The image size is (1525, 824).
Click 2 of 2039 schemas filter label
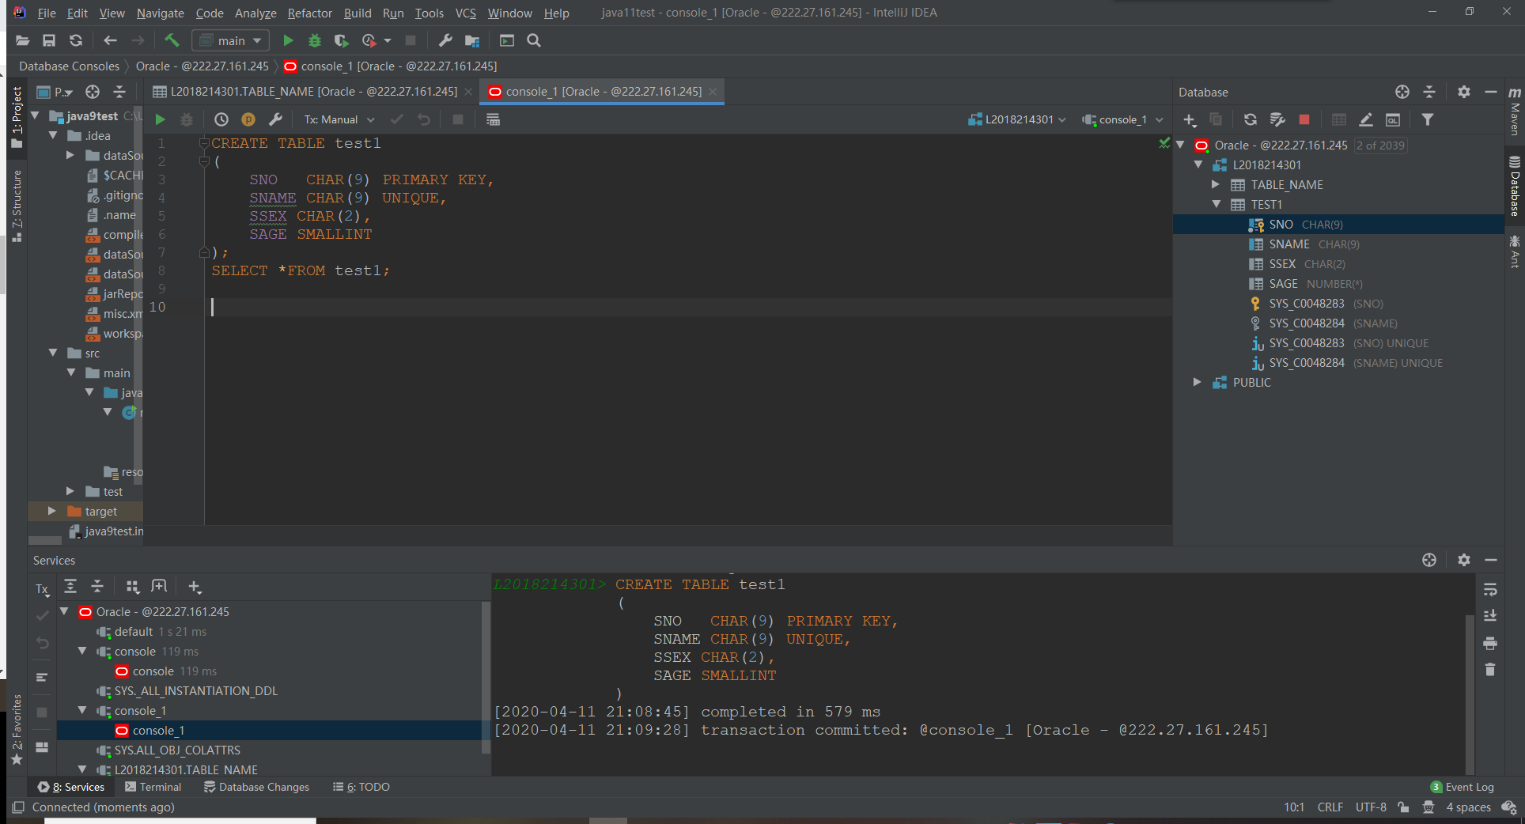1380,146
